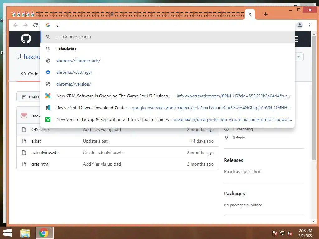Click the settings gear icon in suggestions
Screen dimensions: 319x239
[x=48, y=72]
